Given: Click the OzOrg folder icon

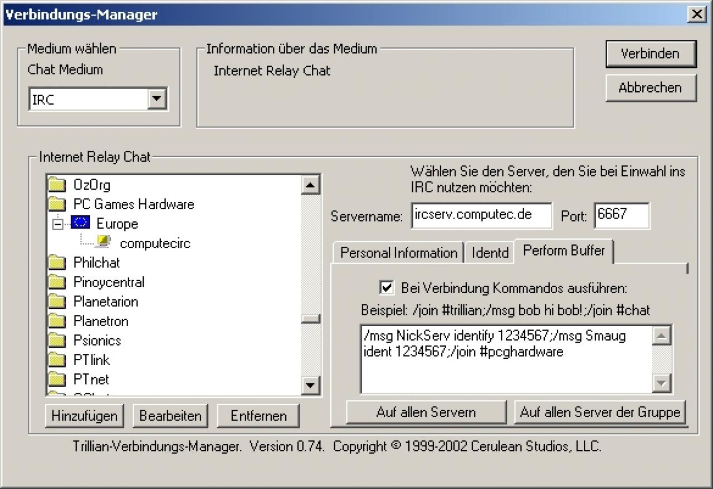Looking at the screenshot, I should [x=56, y=185].
